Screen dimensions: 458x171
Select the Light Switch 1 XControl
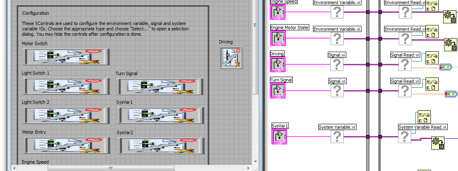click(67, 87)
